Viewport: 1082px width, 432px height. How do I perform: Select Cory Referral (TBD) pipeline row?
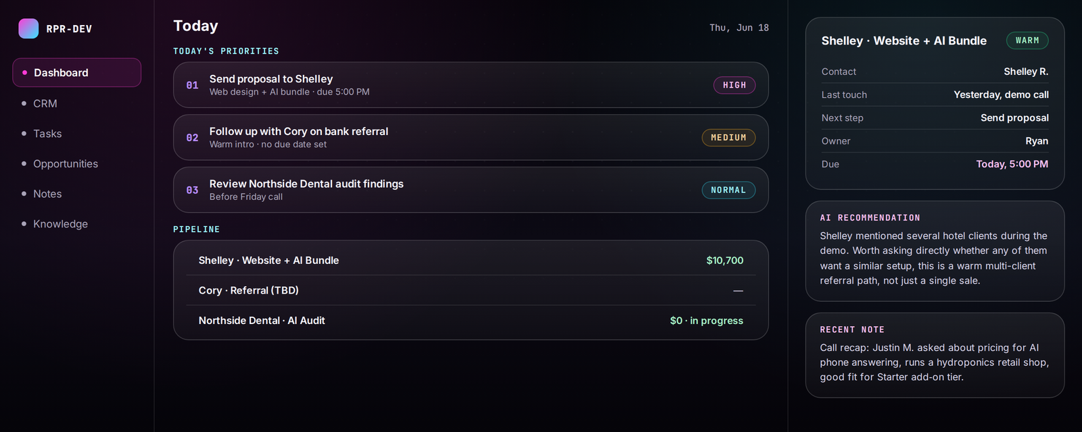coord(471,290)
